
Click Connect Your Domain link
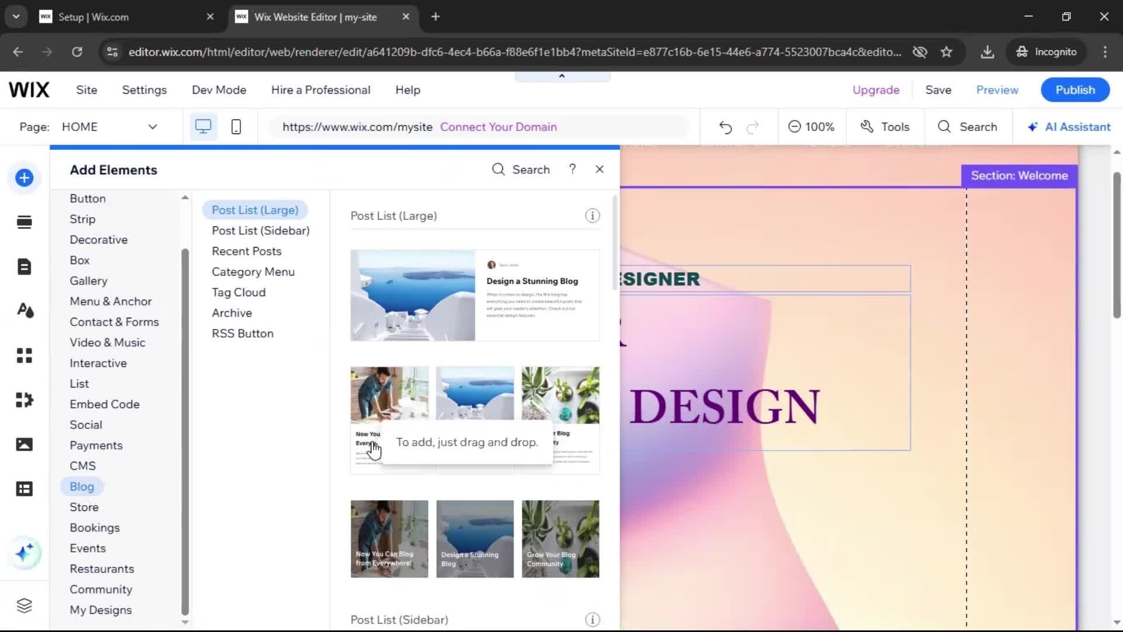click(x=498, y=127)
